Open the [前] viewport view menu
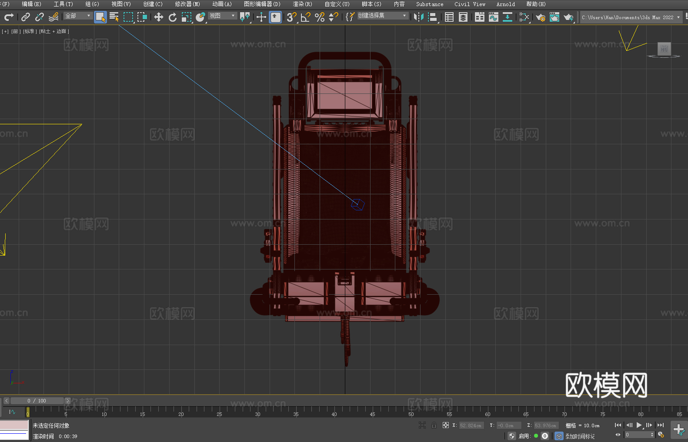This screenshot has height=442, width=688. pos(16,31)
